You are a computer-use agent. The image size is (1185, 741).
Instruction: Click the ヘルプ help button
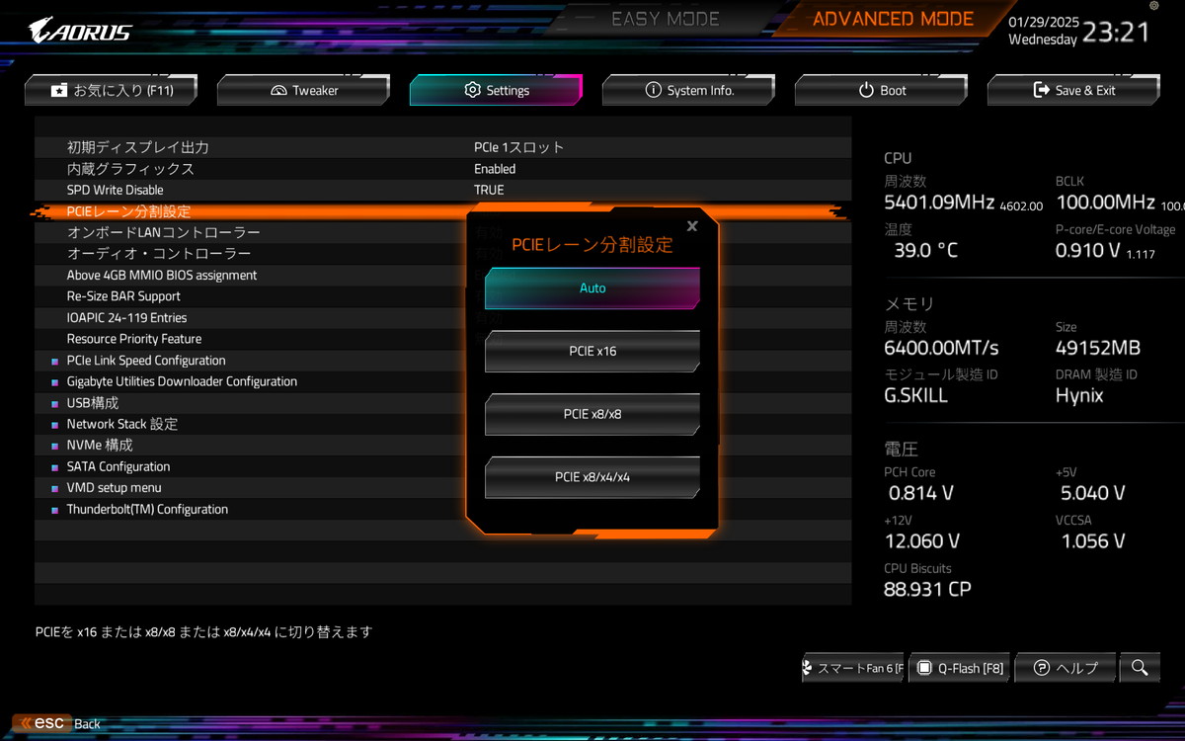(1066, 668)
